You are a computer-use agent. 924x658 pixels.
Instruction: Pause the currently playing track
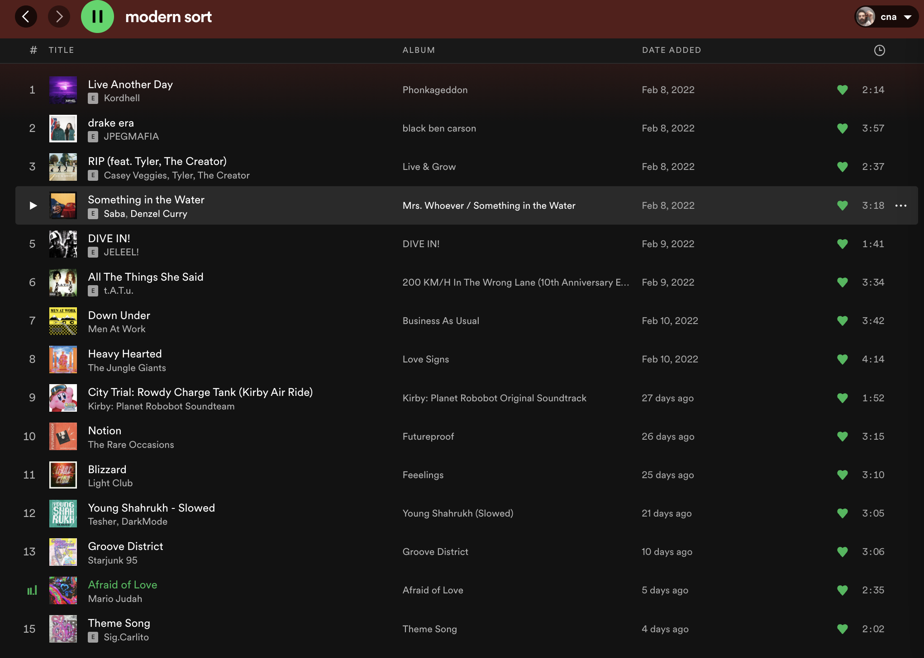click(97, 17)
